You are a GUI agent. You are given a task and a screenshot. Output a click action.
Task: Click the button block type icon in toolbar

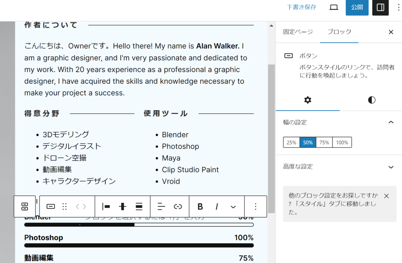click(51, 206)
